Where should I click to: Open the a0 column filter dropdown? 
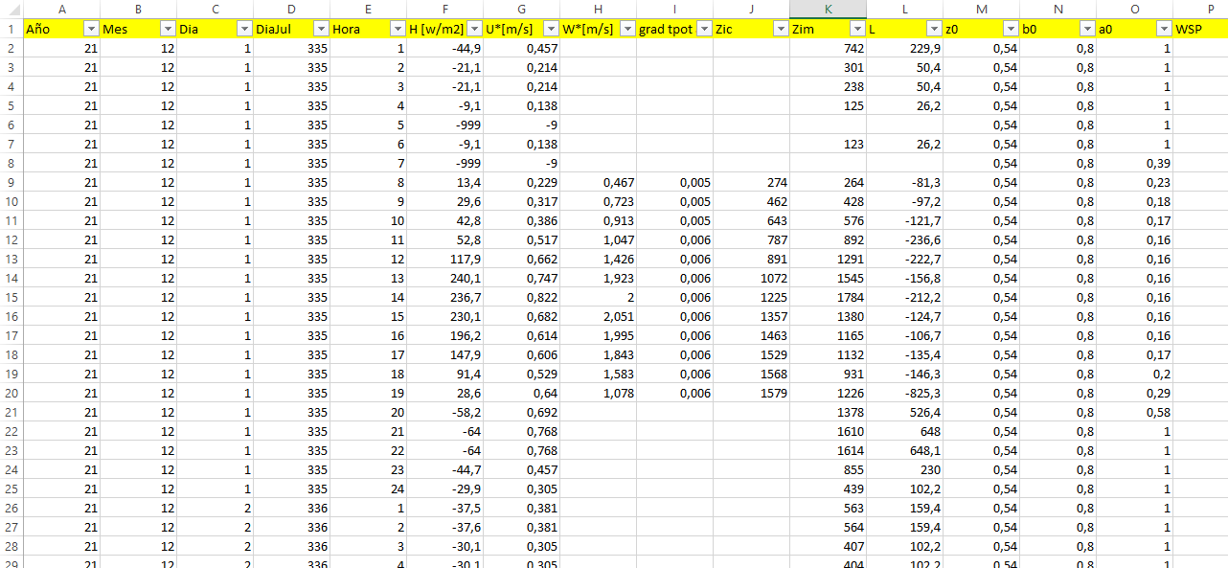click(1164, 29)
